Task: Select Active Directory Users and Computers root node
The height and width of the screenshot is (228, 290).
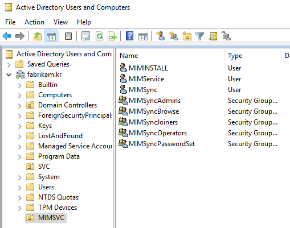Action: point(64,54)
